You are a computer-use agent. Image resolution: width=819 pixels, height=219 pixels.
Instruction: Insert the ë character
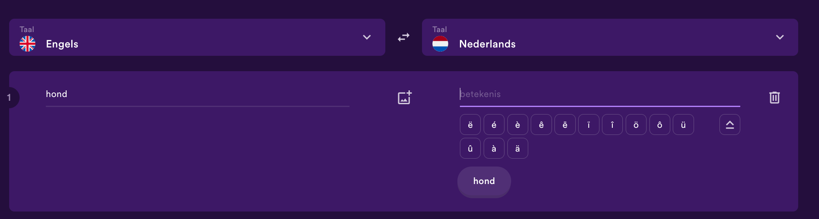[470, 124]
